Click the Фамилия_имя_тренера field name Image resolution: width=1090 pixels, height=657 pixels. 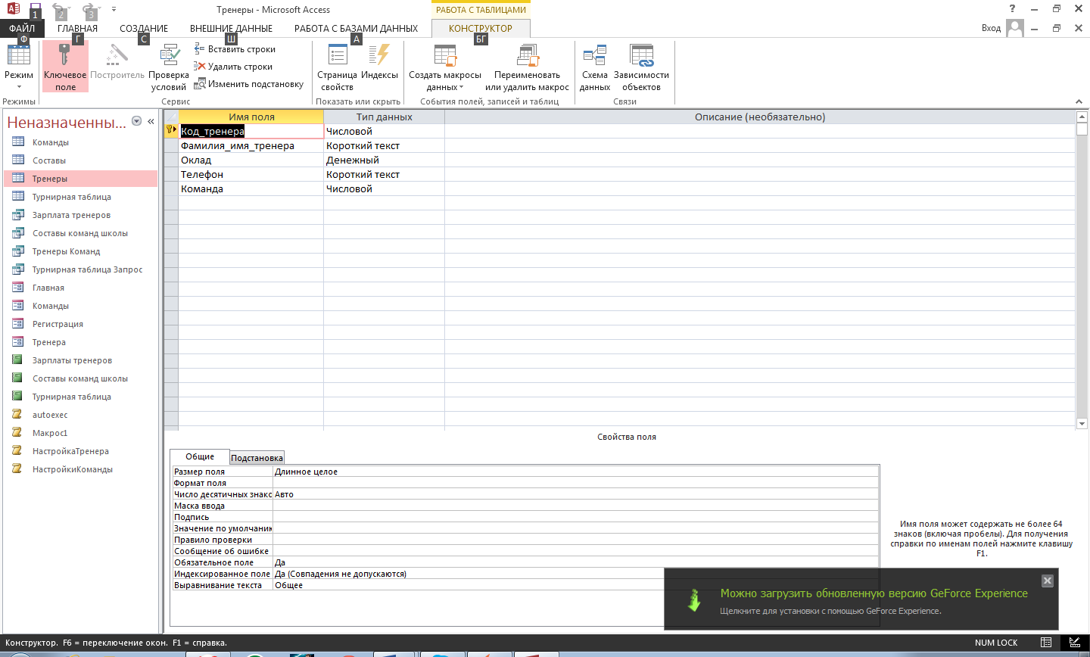pos(251,145)
